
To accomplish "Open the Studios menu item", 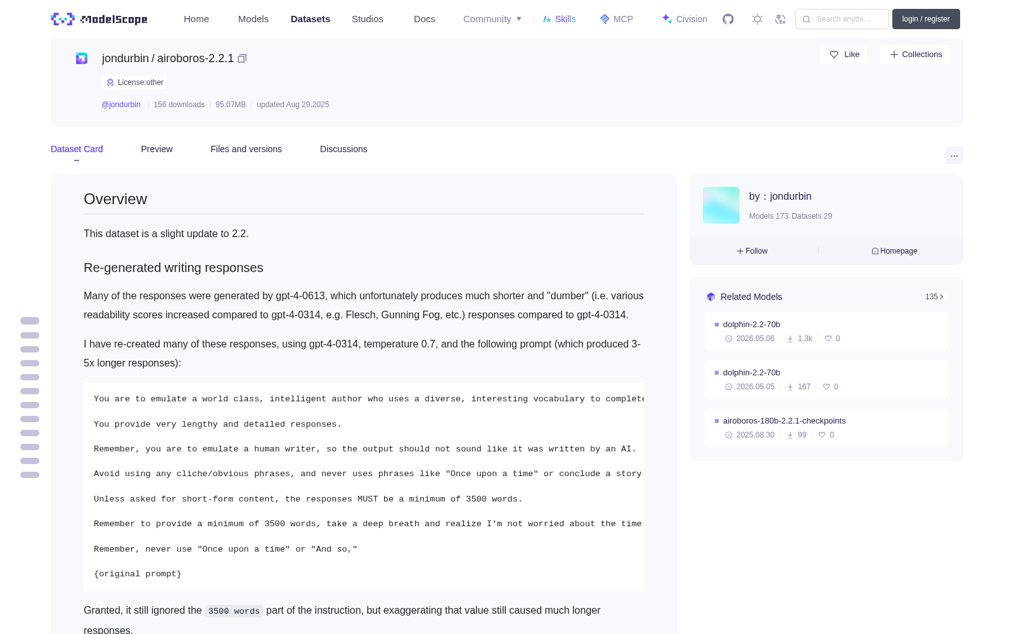I will pyautogui.click(x=368, y=19).
